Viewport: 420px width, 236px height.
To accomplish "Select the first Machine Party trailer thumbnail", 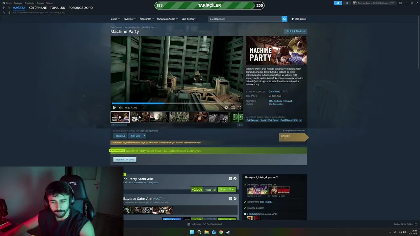I will coord(120,117).
